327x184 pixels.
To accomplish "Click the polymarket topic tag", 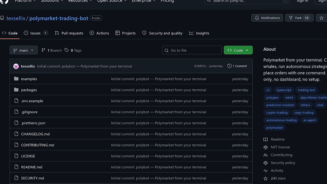I will pyautogui.click(x=275, y=128).
